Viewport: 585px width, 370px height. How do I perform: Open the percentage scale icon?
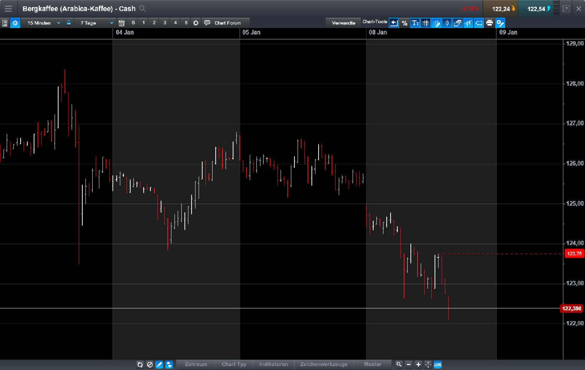pos(404,23)
